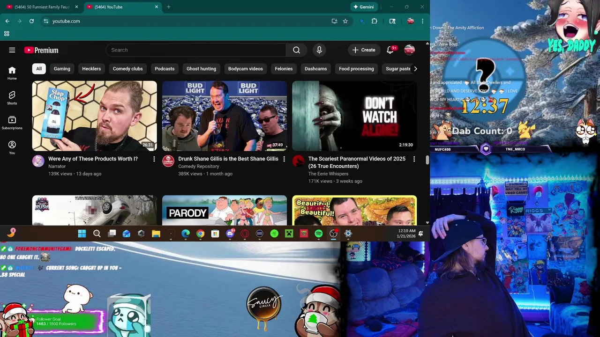Select the Ghost hunting filter chip

[201, 69]
